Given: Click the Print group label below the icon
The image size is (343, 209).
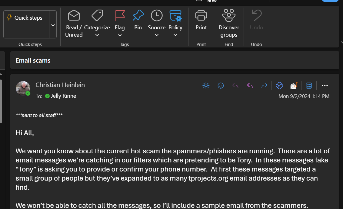Looking at the screenshot, I should pos(201,44).
